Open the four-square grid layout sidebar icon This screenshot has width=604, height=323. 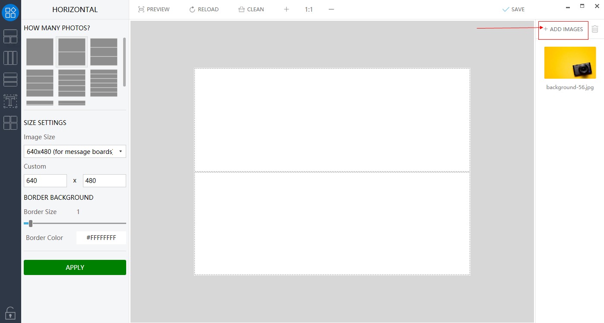pyautogui.click(x=10, y=123)
